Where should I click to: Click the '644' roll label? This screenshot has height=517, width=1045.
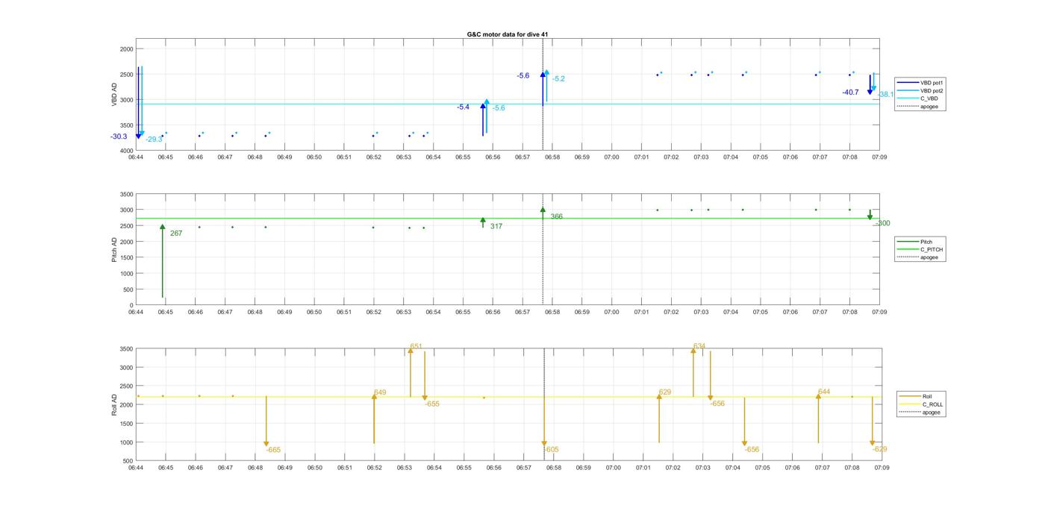click(x=824, y=392)
